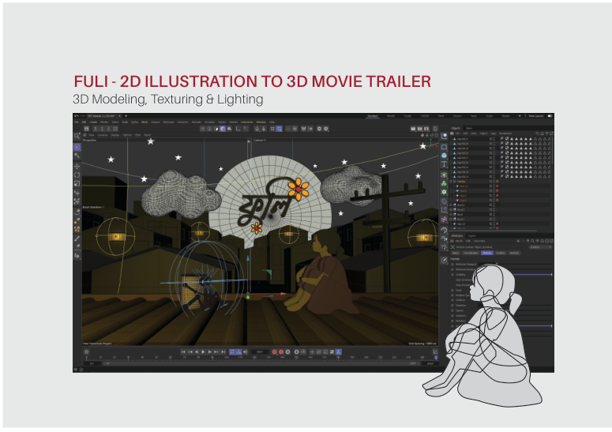Add a Light from right palette icon
This screenshot has width=612, height=432.
pyautogui.click(x=444, y=247)
